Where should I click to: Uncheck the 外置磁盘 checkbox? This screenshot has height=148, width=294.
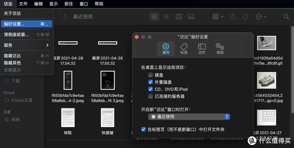[x=150, y=82]
